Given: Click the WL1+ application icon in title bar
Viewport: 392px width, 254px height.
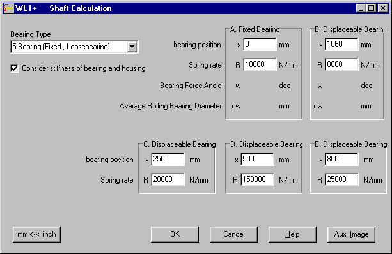Looking at the screenshot, I should (x=8, y=8).
